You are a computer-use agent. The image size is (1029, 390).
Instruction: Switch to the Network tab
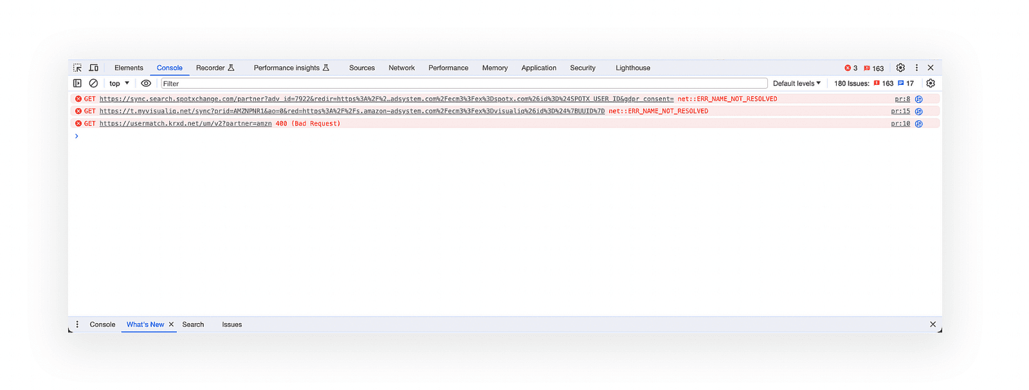click(401, 68)
